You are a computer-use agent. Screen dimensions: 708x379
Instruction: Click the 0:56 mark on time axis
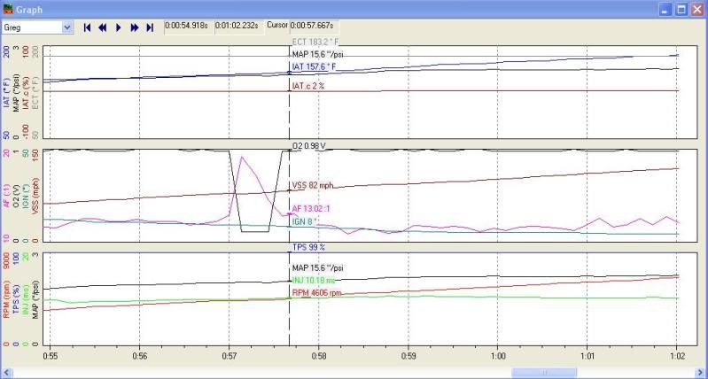pos(138,359)
